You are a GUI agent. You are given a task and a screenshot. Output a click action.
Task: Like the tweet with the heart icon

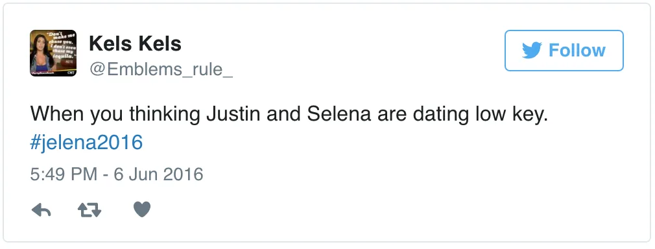coord(142,209)
